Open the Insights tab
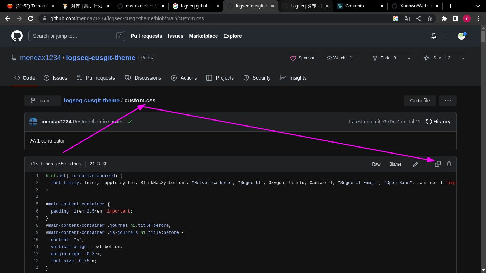This screenshot has height=273, width=486. [x=293, y=78]
